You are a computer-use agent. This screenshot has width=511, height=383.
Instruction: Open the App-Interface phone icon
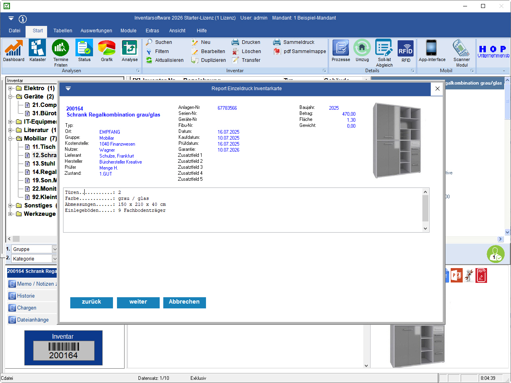(x=432, y=51)
